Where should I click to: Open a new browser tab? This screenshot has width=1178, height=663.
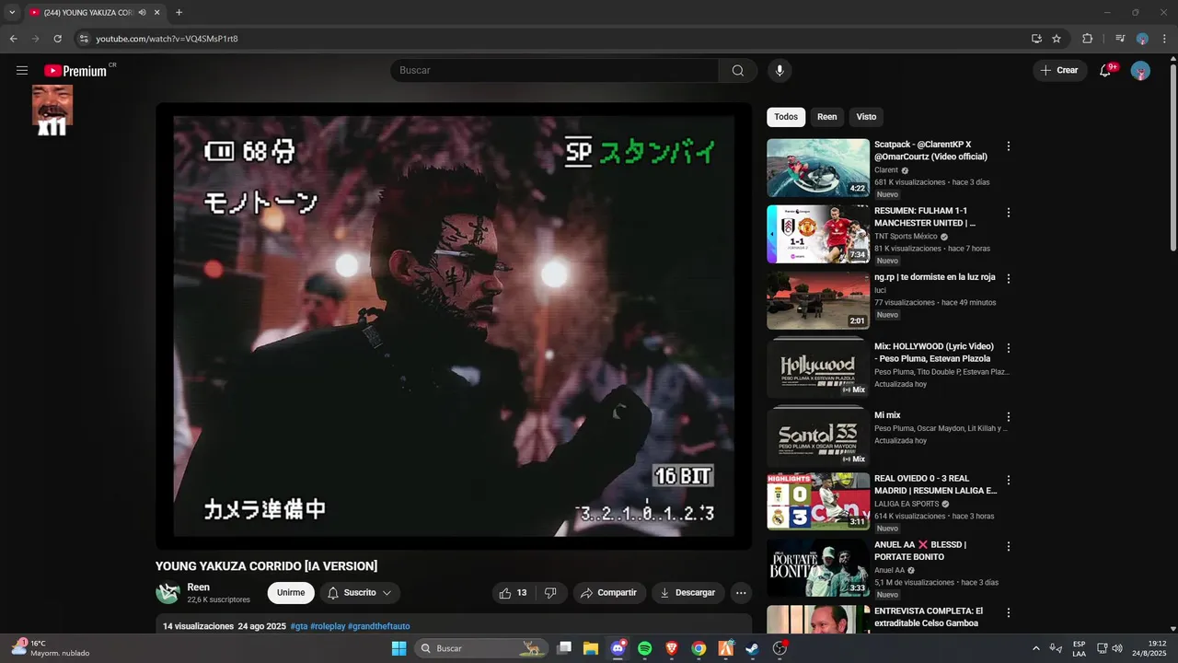179,12
